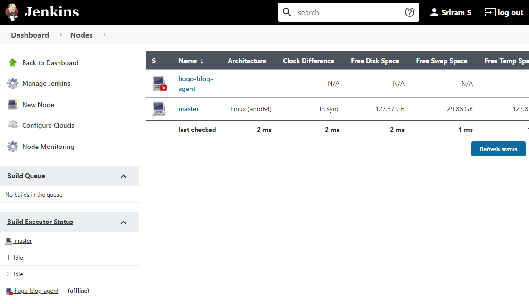
Task: Sort by Free Swap Space column header
Action: click(442, 61)
